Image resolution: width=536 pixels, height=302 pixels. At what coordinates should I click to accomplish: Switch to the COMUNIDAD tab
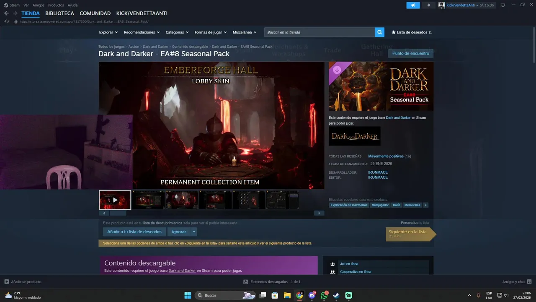[95, 13]
